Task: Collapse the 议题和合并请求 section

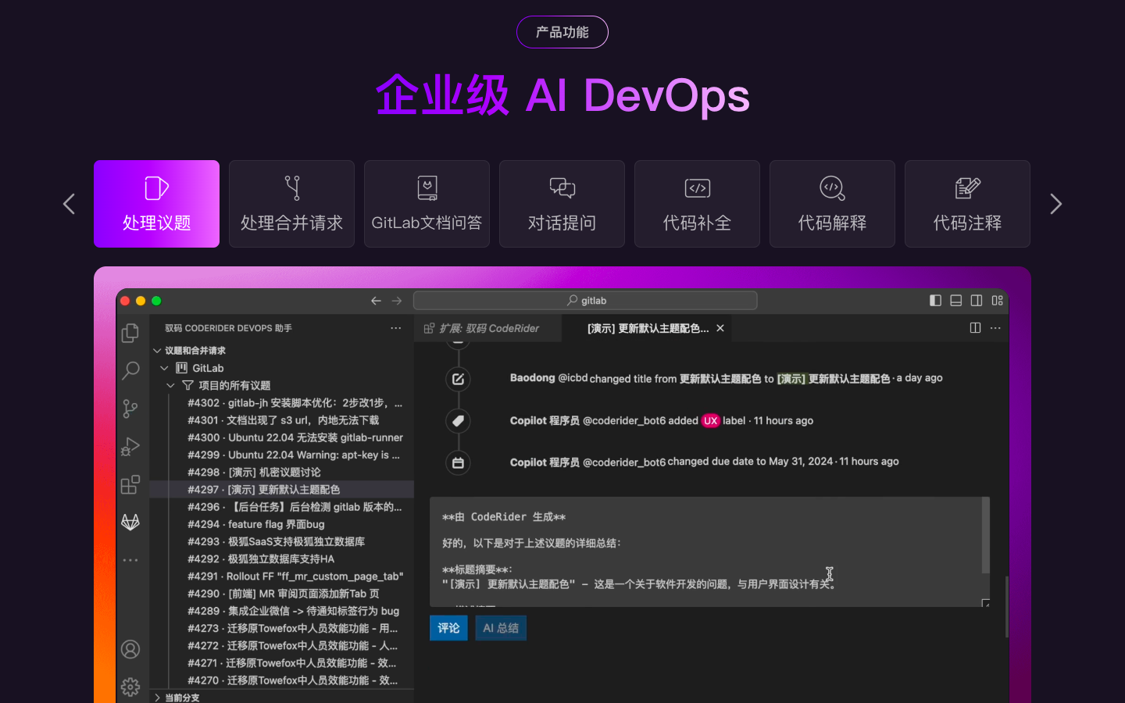Action: [x=157, y=351]
